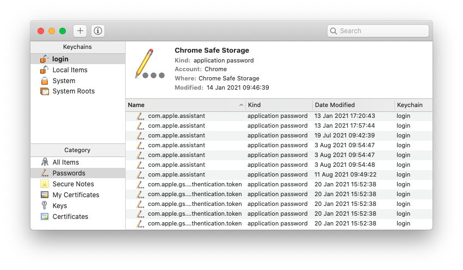This screenshot has height=270, width=463.
Task: Sort list by Kind column header
Action: tap(279, 105)
